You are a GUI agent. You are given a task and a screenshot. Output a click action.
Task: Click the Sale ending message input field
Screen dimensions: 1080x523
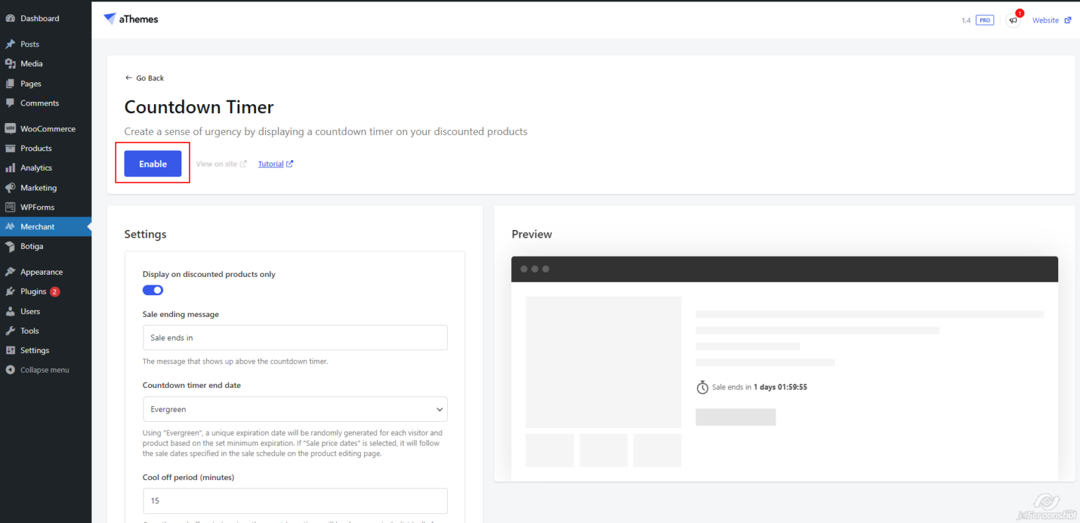click(295, 337)
